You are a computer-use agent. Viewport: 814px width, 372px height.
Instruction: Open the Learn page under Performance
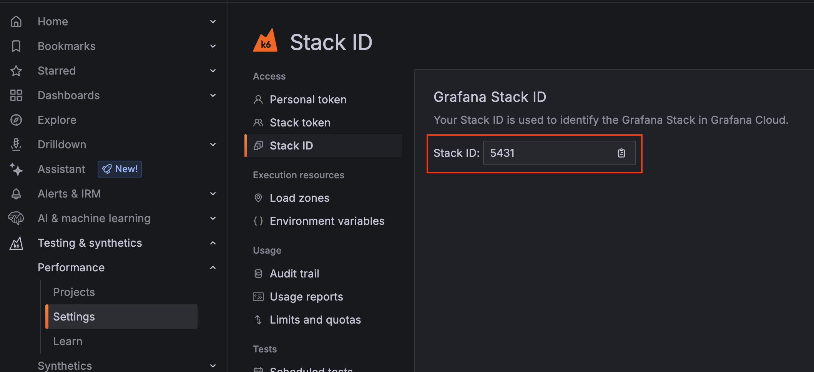tap(68, 341)
